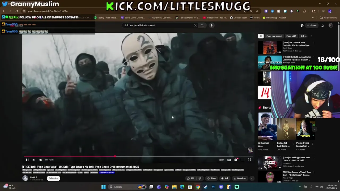340x191 pixels.
Task: Open options for Kyle Richh type beat video
Action: coord(314,57)
